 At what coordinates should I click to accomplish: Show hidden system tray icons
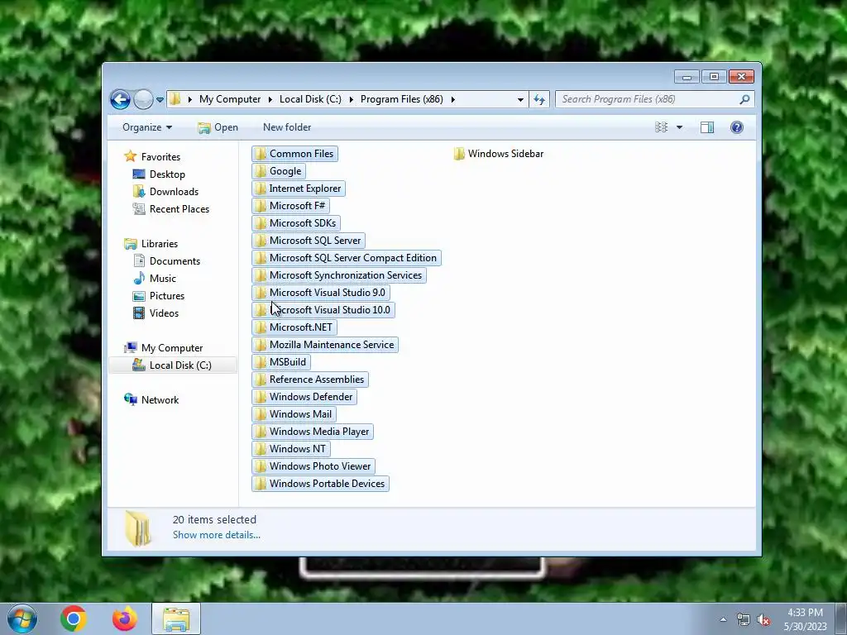[723, 619]
